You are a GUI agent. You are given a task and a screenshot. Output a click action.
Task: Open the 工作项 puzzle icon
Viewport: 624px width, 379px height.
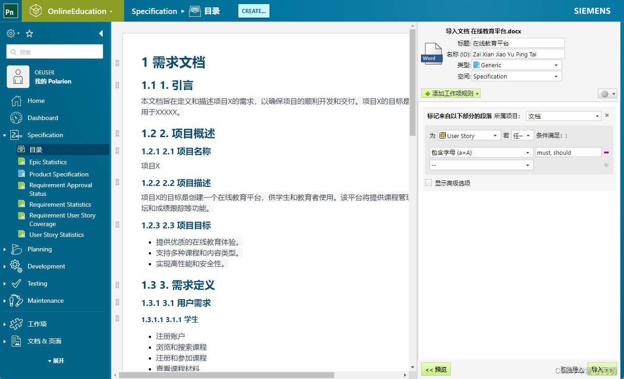point(16,324)
